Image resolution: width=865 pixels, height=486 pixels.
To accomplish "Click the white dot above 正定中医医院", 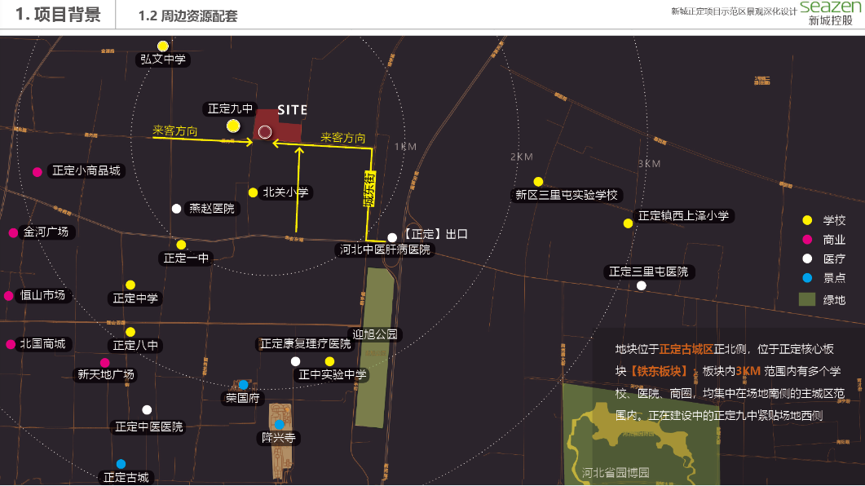I will tap(147, 410).
